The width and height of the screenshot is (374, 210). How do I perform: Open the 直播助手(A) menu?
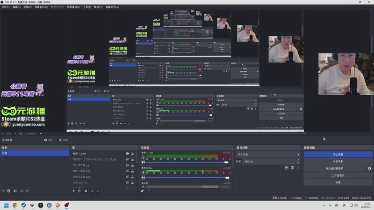(112, 7)
